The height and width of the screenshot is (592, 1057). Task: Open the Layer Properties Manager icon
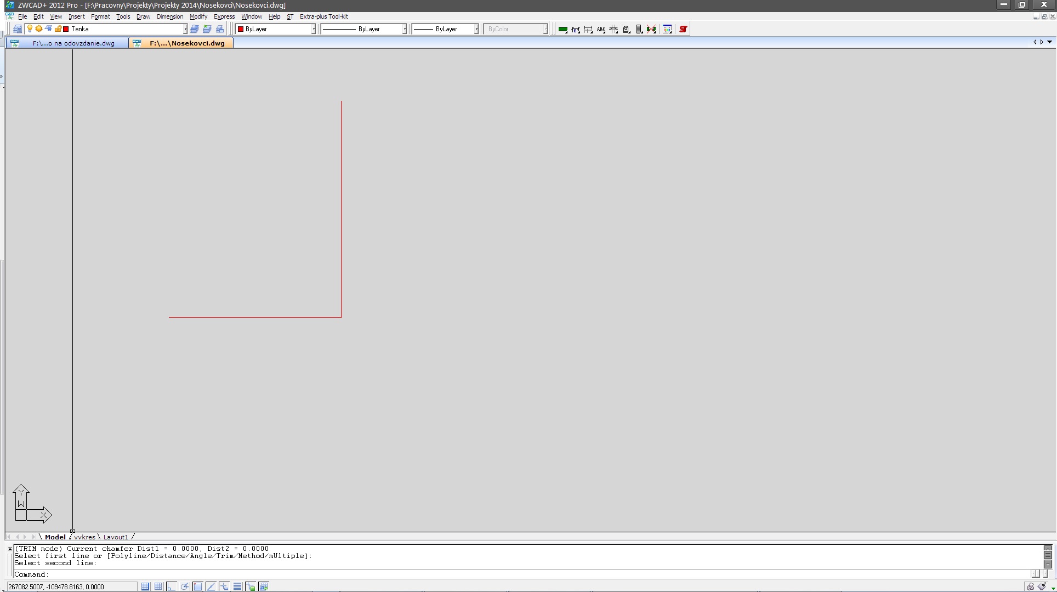18,29
